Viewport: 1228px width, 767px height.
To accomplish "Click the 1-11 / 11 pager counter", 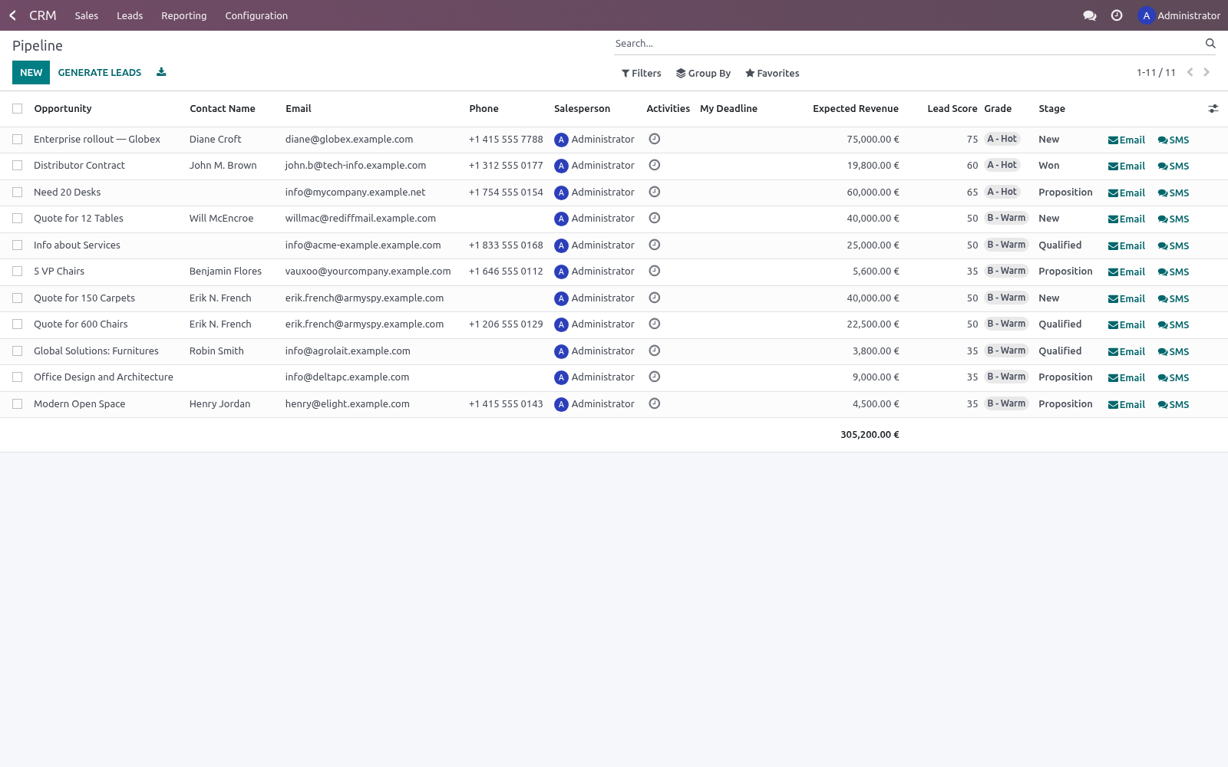I will [1156, 72].
